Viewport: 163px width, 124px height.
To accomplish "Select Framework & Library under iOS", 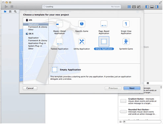I will [38, 27].
